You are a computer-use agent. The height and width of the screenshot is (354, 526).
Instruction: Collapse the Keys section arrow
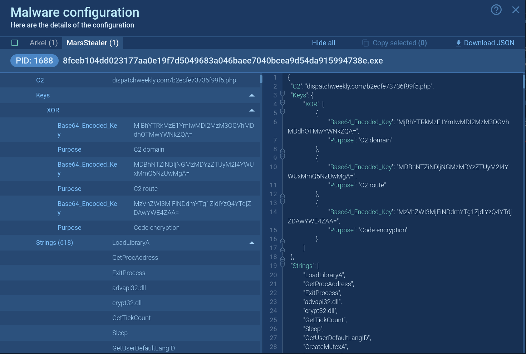pyautogui.click(x=252, y=95)
